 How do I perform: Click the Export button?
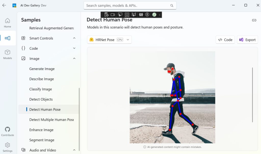247,40
